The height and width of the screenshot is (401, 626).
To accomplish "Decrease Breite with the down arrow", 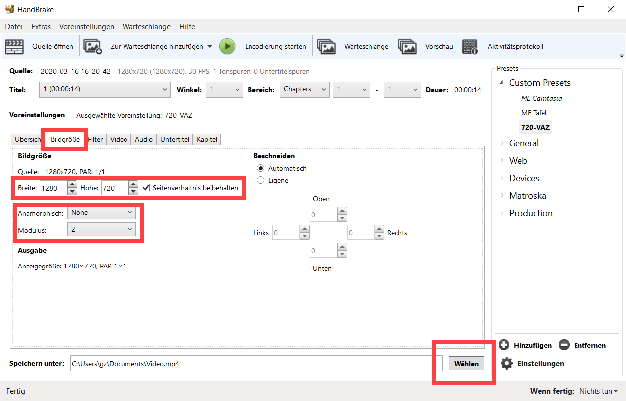I will click(72, 191).
